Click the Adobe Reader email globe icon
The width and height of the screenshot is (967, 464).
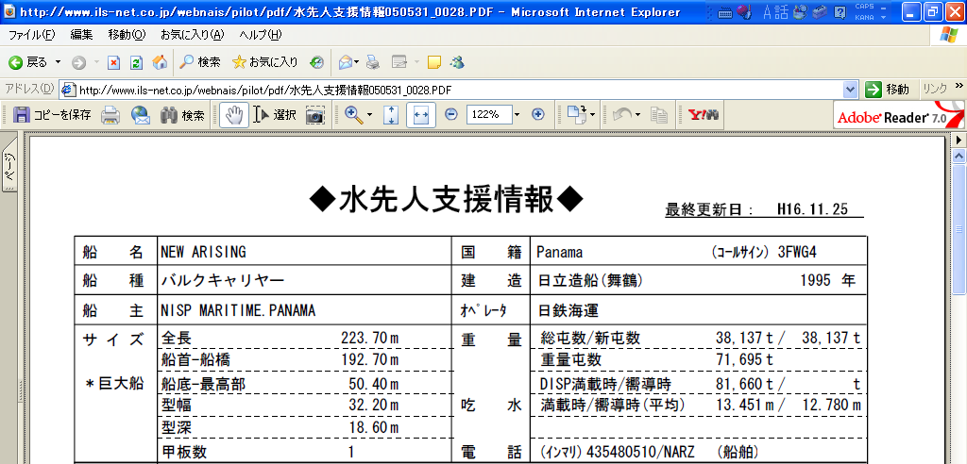pyautogui.click(x=141, y=115)
